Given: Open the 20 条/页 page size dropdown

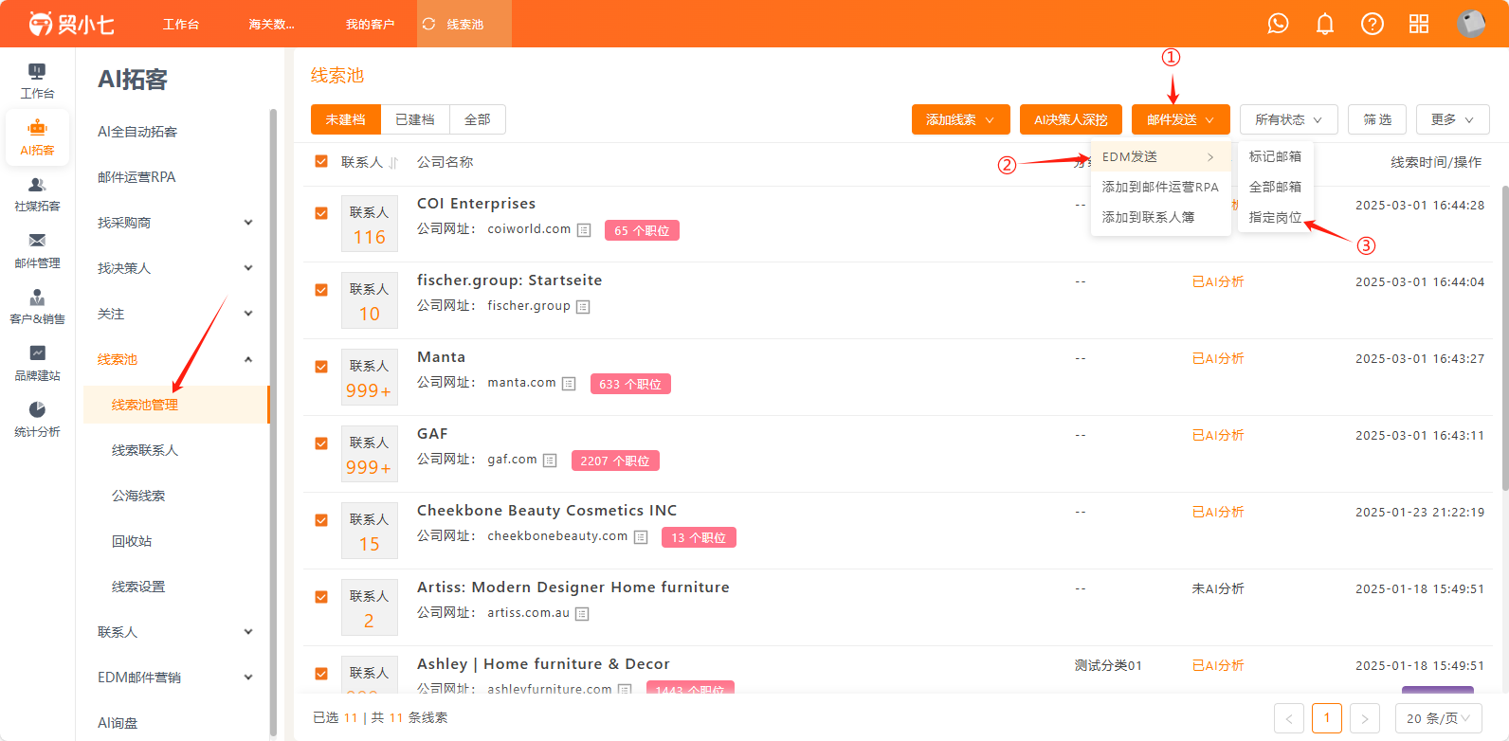Looking at the screenshot, I should pyautogui.click(x=1439, y=718).
